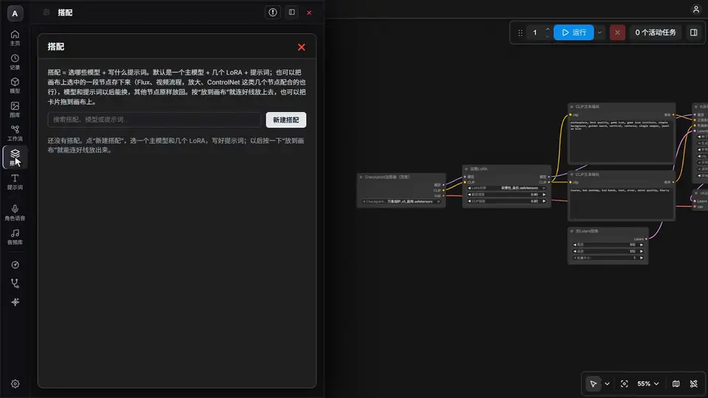Adjust the 高度 height 512 value in Latent node
Image resolution: width=708 pixels, height=398 pixels.
pyautogui.click(x=608, y=251)
